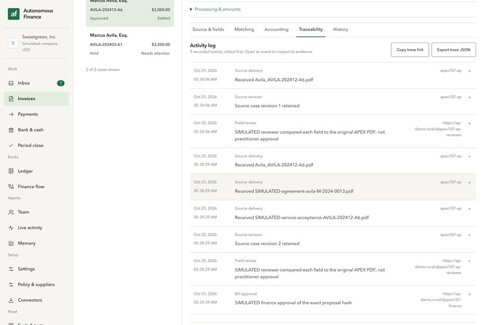Select the AVILA-202412-A6 approved invoice case
The height and width of the screenshot is (325, 489).
pos(130,13)
